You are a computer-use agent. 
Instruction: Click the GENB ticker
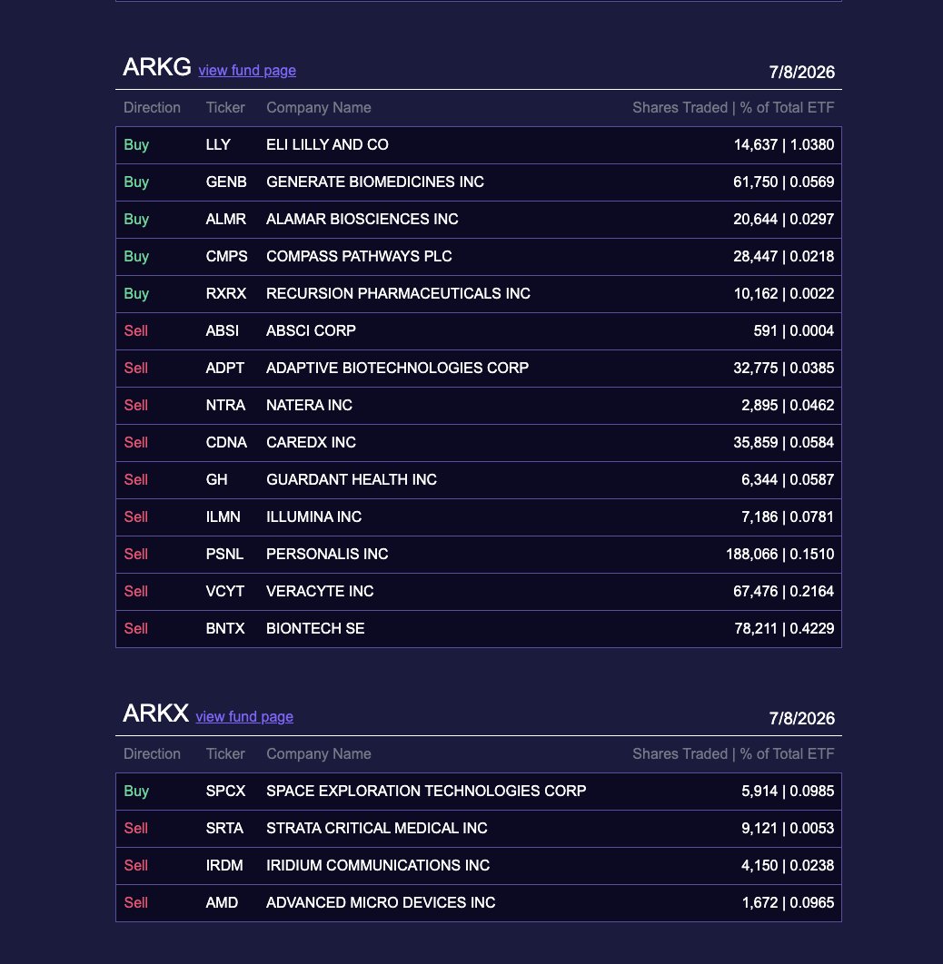(x=225, y=182)
